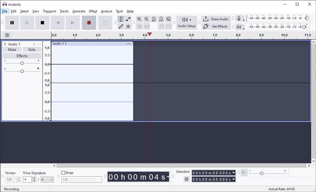
Task: Toggle the Loop button
Action: (105, 23)
